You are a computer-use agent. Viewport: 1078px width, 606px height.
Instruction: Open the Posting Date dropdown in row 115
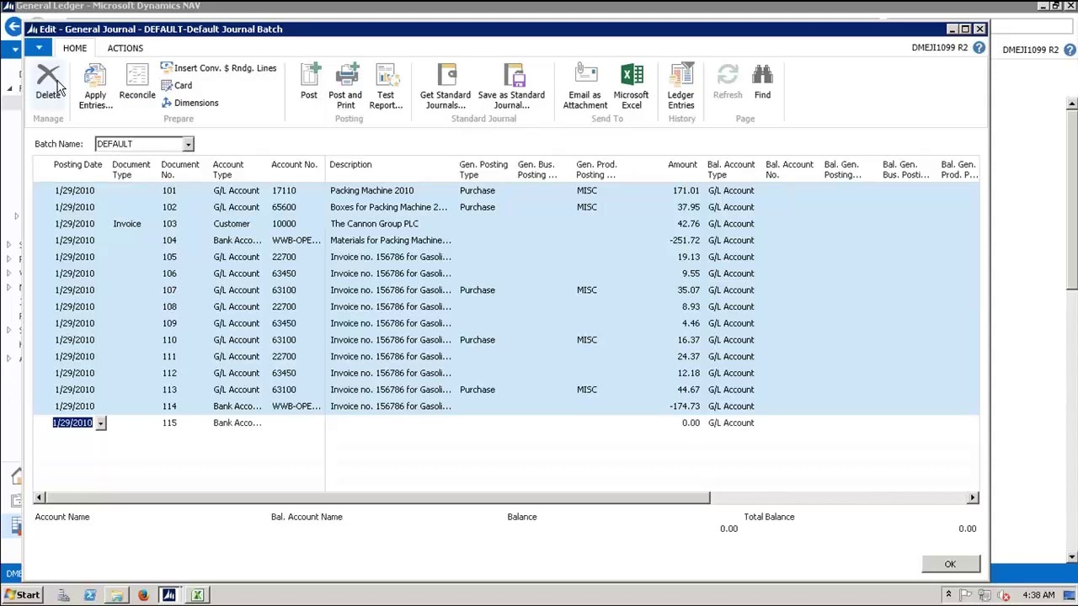(100, 423)
